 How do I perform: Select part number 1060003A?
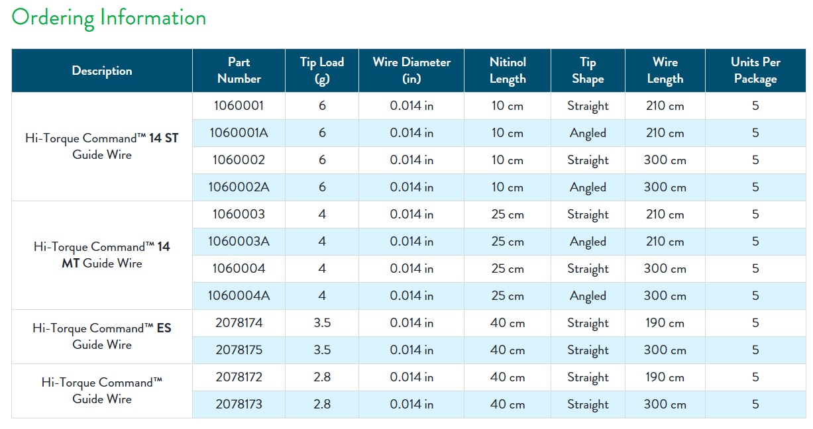coord(239,242)
